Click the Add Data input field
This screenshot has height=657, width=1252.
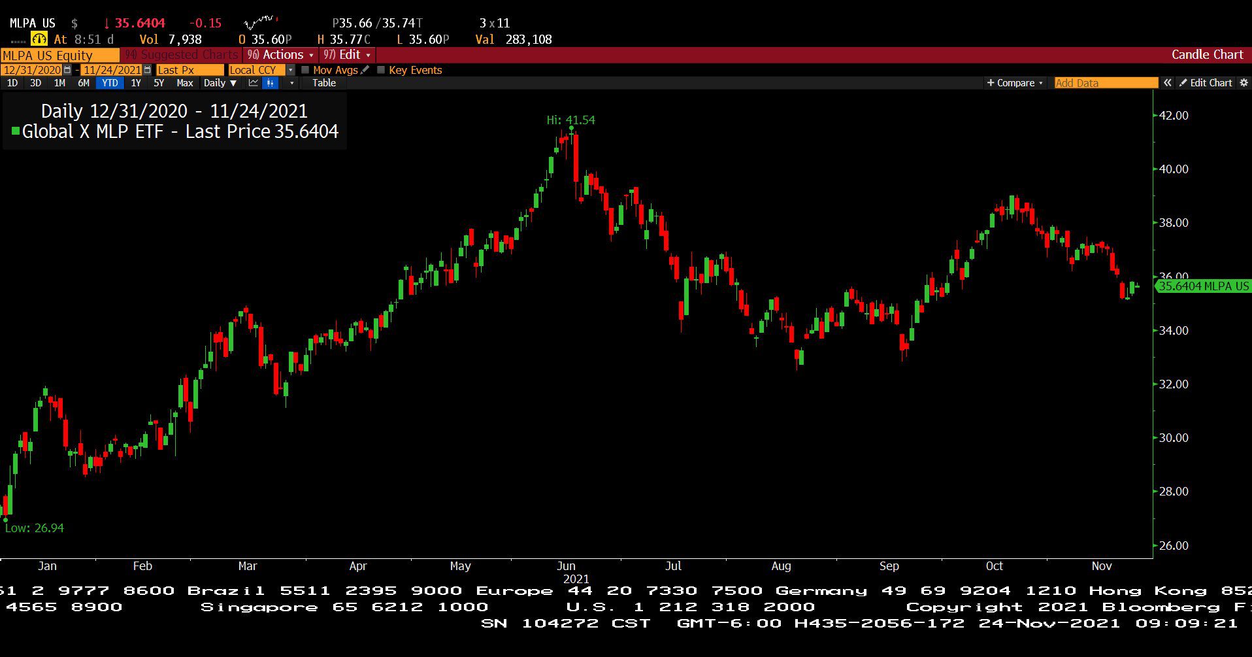tap(1106, 83)
